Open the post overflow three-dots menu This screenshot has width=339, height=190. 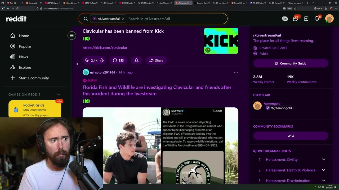pyautogui.click(x=236, y=72)
